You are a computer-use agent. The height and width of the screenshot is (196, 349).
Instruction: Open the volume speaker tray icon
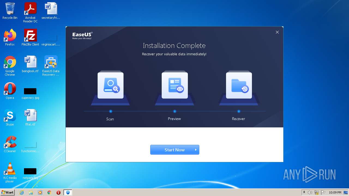click(x=310, y=192)
